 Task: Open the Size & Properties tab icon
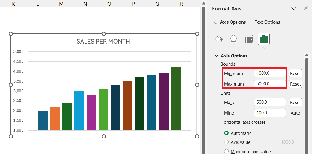pyautogui.click(x=249, y=39)
